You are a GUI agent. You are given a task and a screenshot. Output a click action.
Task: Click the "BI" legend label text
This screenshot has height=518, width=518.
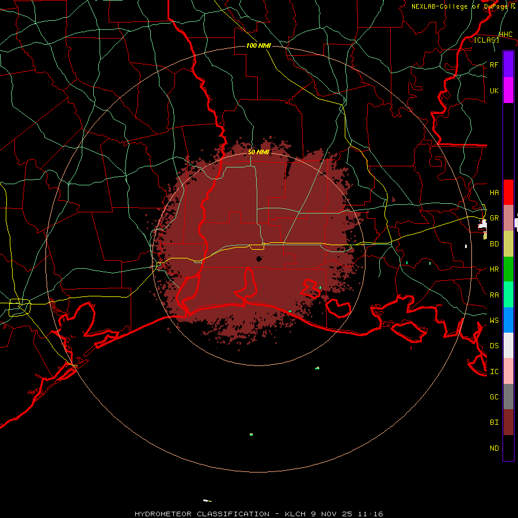click(494, 422)
